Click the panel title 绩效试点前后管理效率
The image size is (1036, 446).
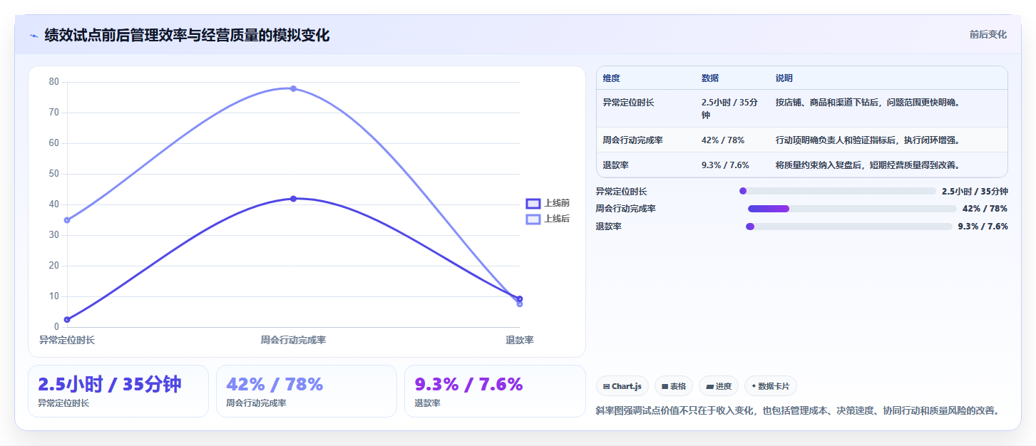point(187,36)
